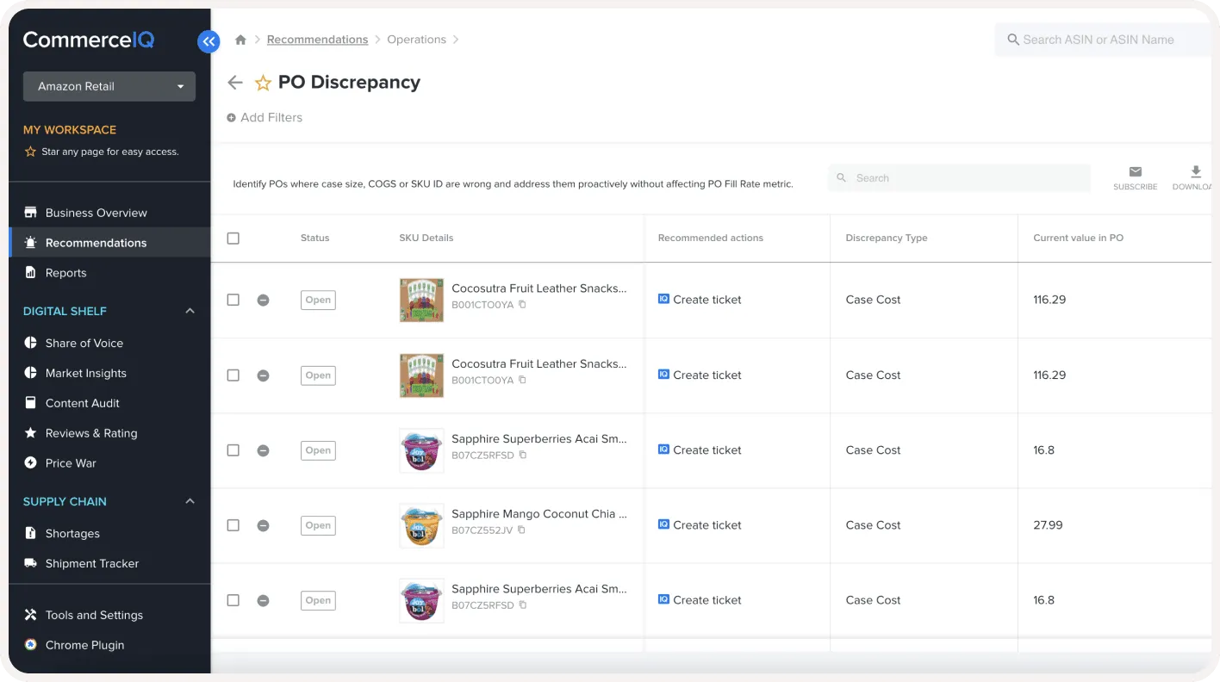Copy ASIN B07CZ552JV with copy icon
The height and width of the screenshot is (682, 1220).
click(521, 530)
